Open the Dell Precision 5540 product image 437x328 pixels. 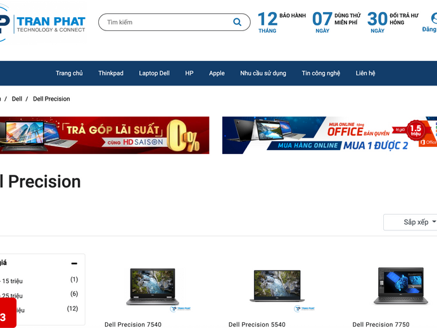pyautogui.click(x=277, y=286)
